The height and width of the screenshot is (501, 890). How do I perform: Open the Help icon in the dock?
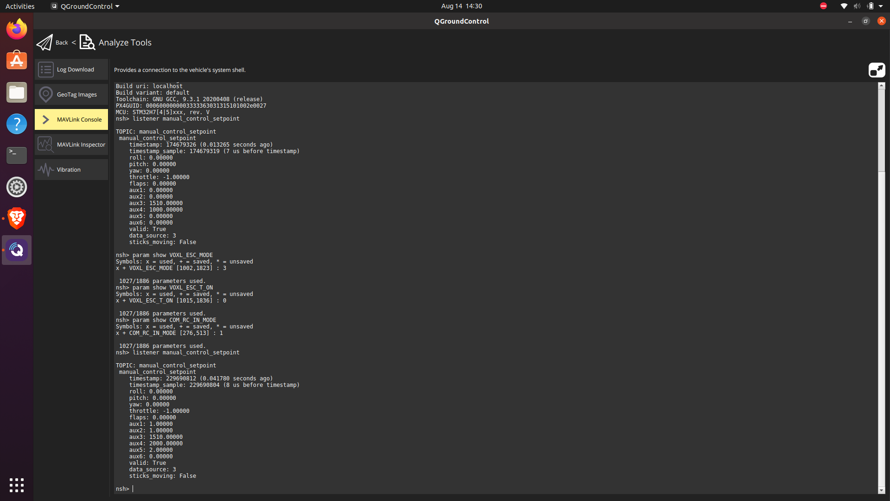click(x=17, y=124)
